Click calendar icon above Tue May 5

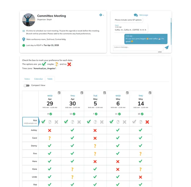(104, 93)
